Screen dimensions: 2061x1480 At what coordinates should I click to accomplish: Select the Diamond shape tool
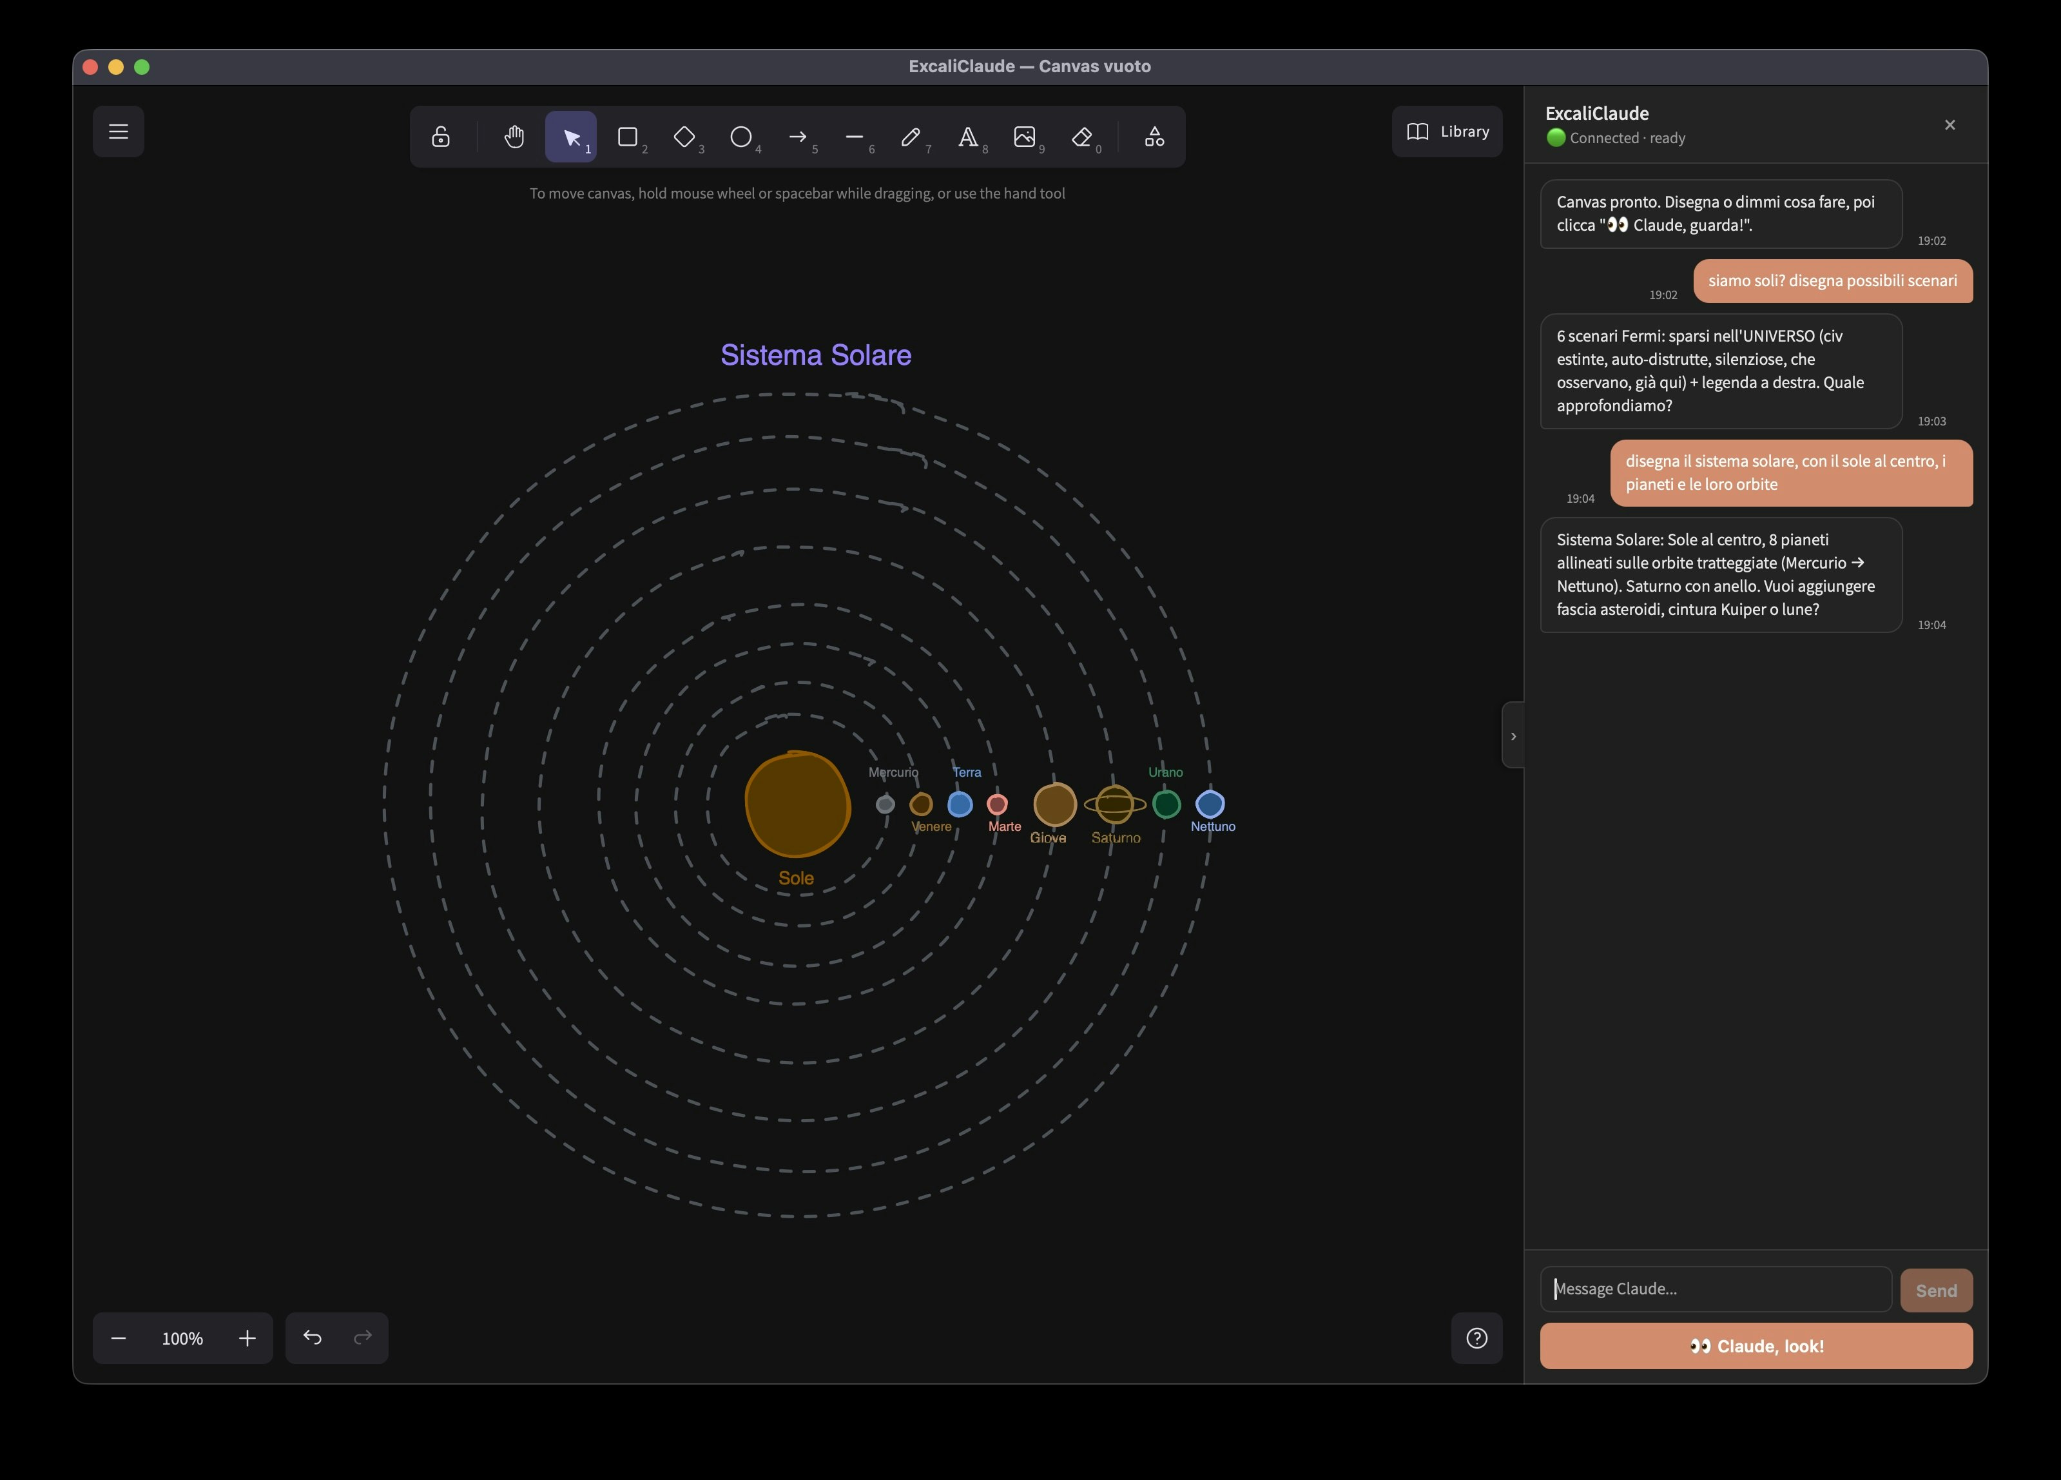[684, 137]
